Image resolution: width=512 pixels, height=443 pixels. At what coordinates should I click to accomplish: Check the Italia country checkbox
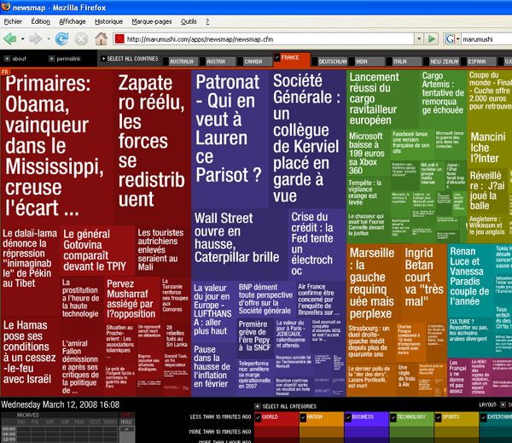389,61
